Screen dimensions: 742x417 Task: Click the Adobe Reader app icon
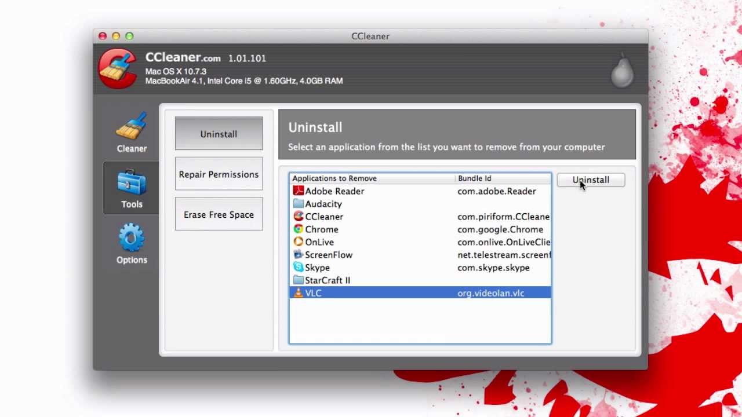(298, 191)
